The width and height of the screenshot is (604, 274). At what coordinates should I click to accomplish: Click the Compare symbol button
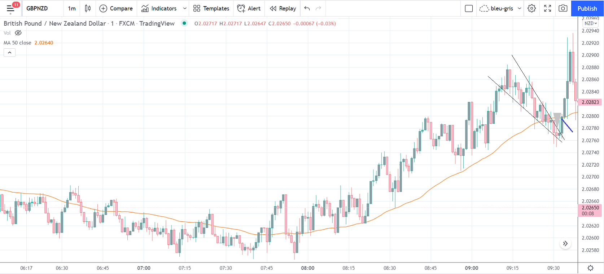pos(116,8)
